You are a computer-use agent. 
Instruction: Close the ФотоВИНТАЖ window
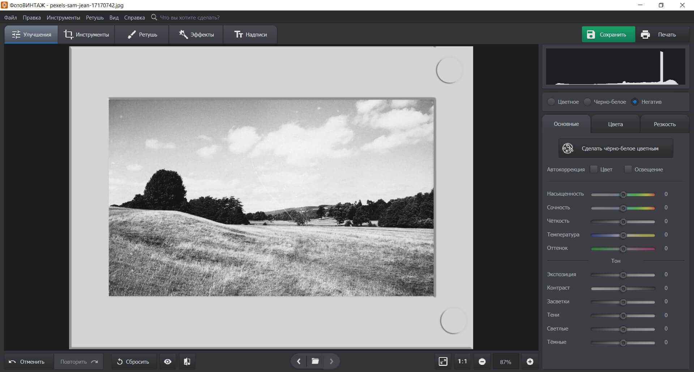[682, 5]
